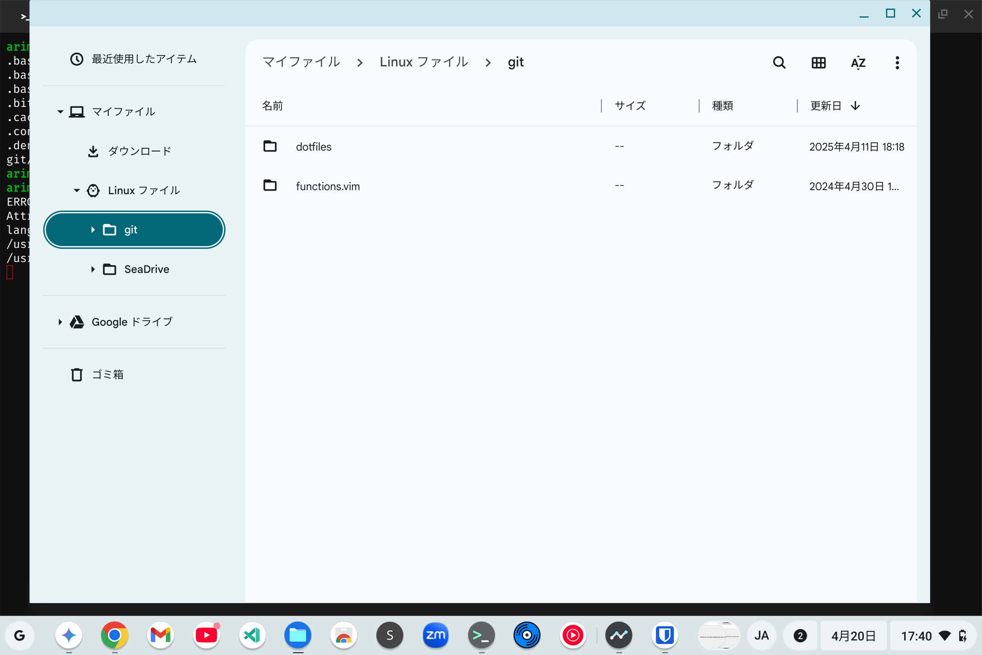The width and height of the screenshot is (982, 655).
Task: Sort by 更新日 column header
Action: [835, 106]
